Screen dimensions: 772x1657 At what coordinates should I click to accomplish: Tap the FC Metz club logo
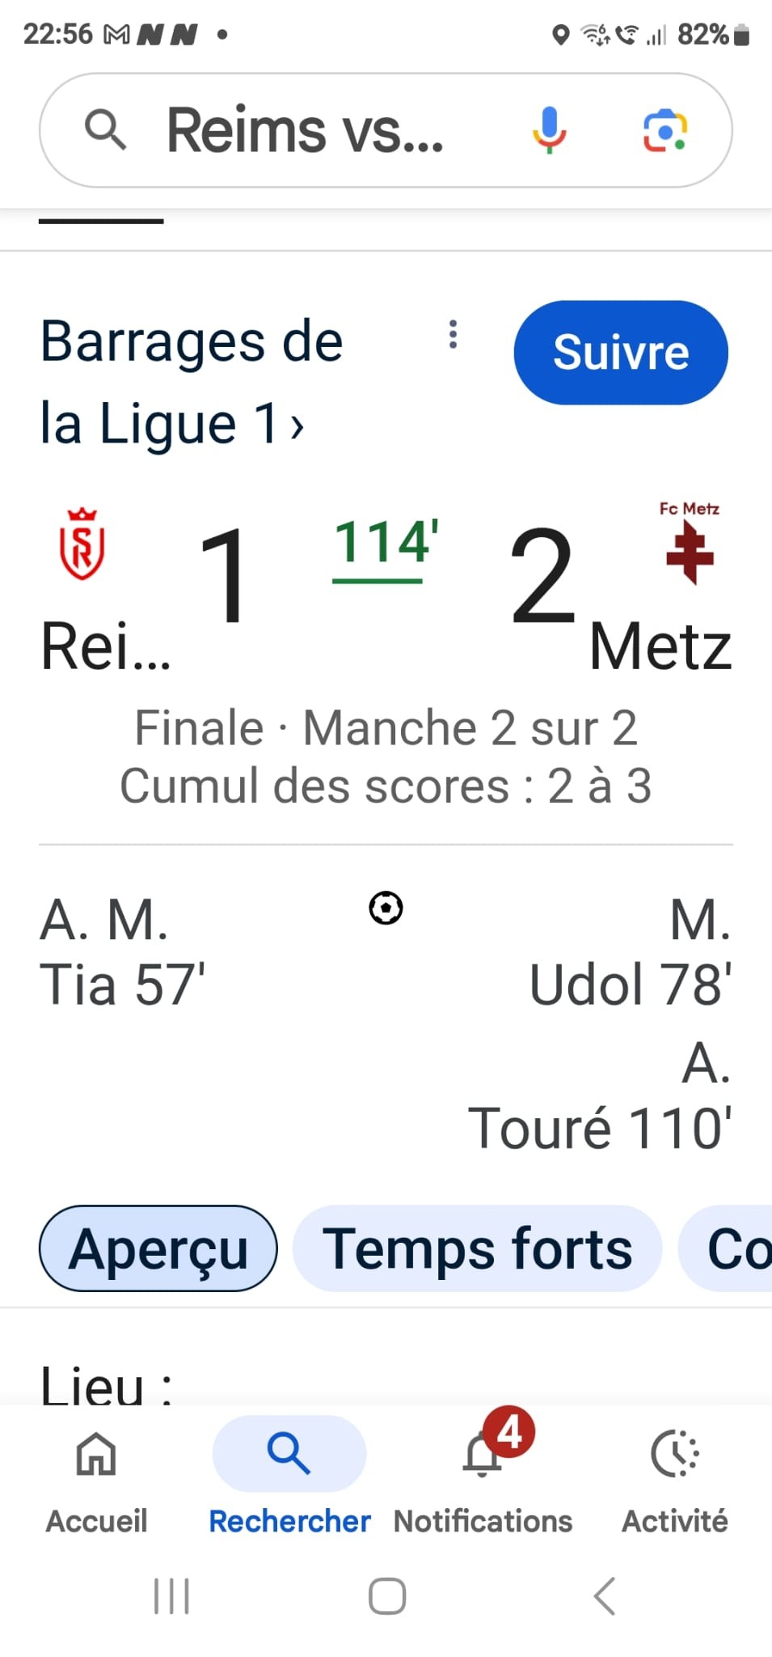coord(689,542)
